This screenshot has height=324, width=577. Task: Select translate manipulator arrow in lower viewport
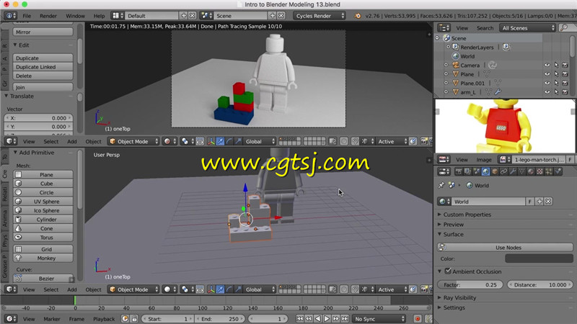(220, 289)
